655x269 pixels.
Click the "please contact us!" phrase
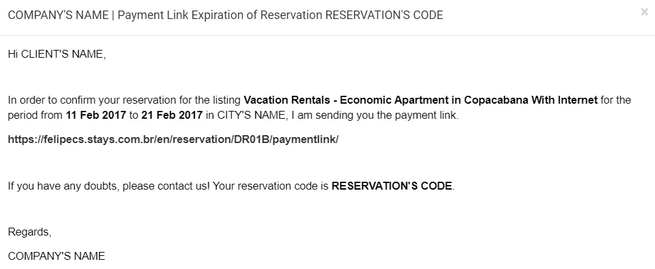166,186
